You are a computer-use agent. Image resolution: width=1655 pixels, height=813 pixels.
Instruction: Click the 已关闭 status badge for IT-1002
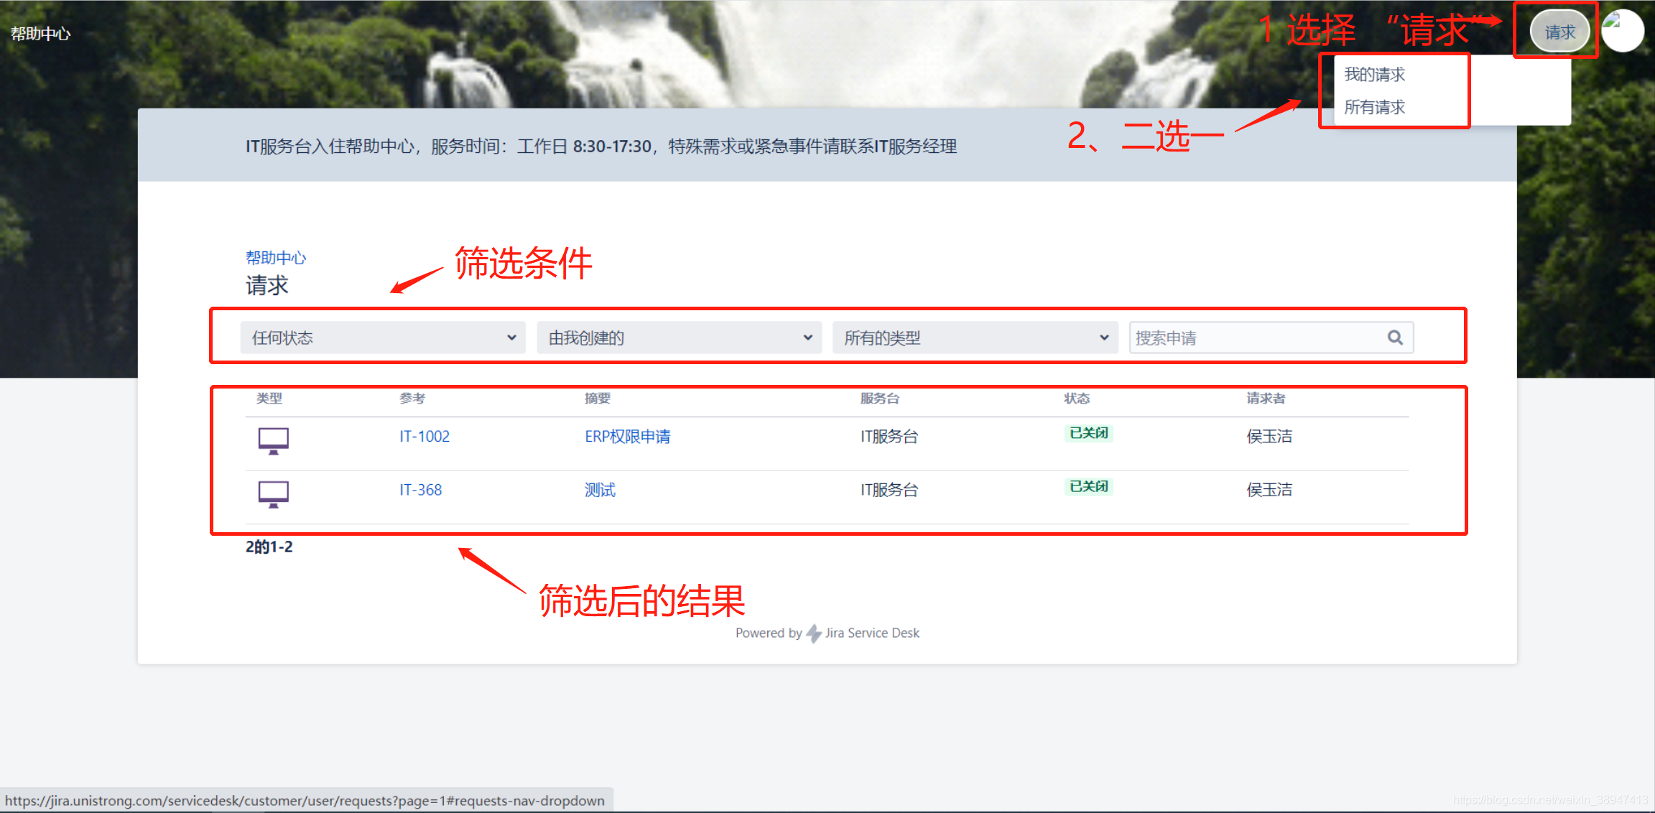tap(1088, 433)
